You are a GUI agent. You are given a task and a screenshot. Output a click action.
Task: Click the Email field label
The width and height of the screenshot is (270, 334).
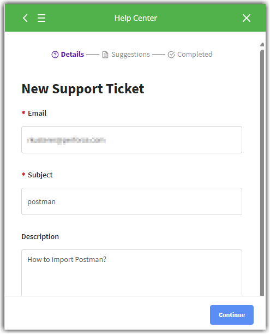click(x=37, y=113)
